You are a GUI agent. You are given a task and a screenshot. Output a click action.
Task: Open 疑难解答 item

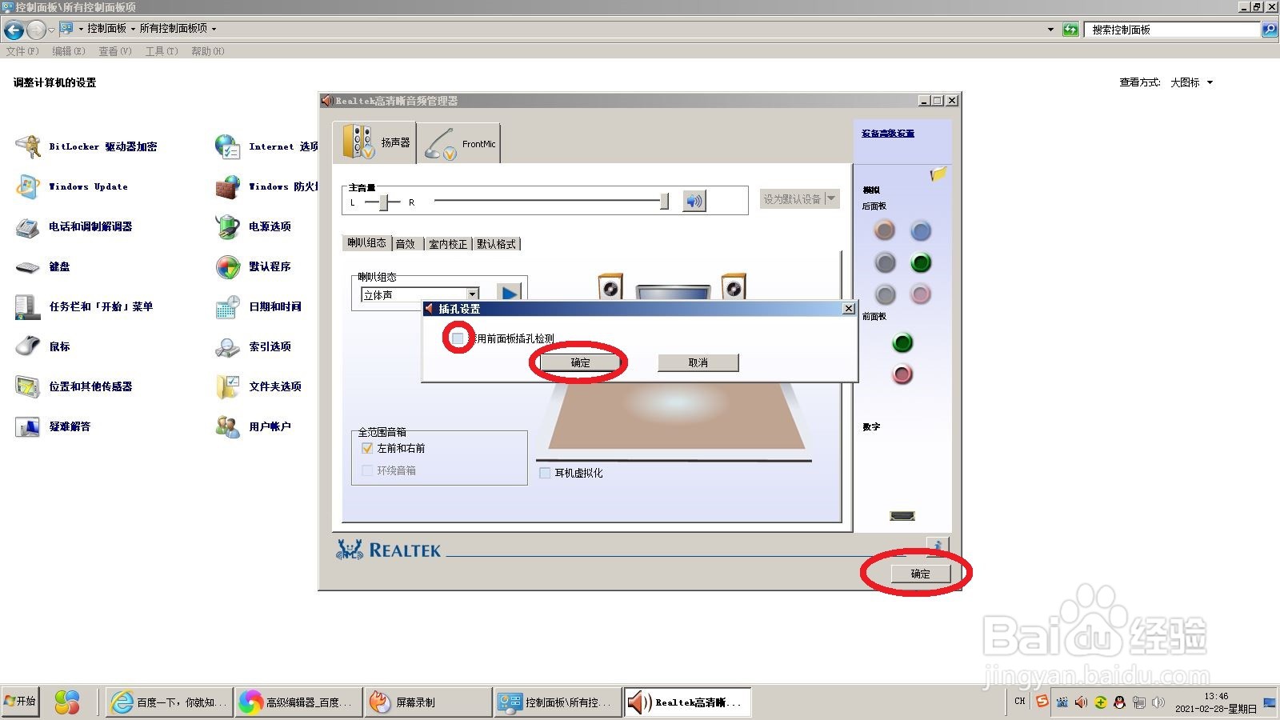(53, 426)
